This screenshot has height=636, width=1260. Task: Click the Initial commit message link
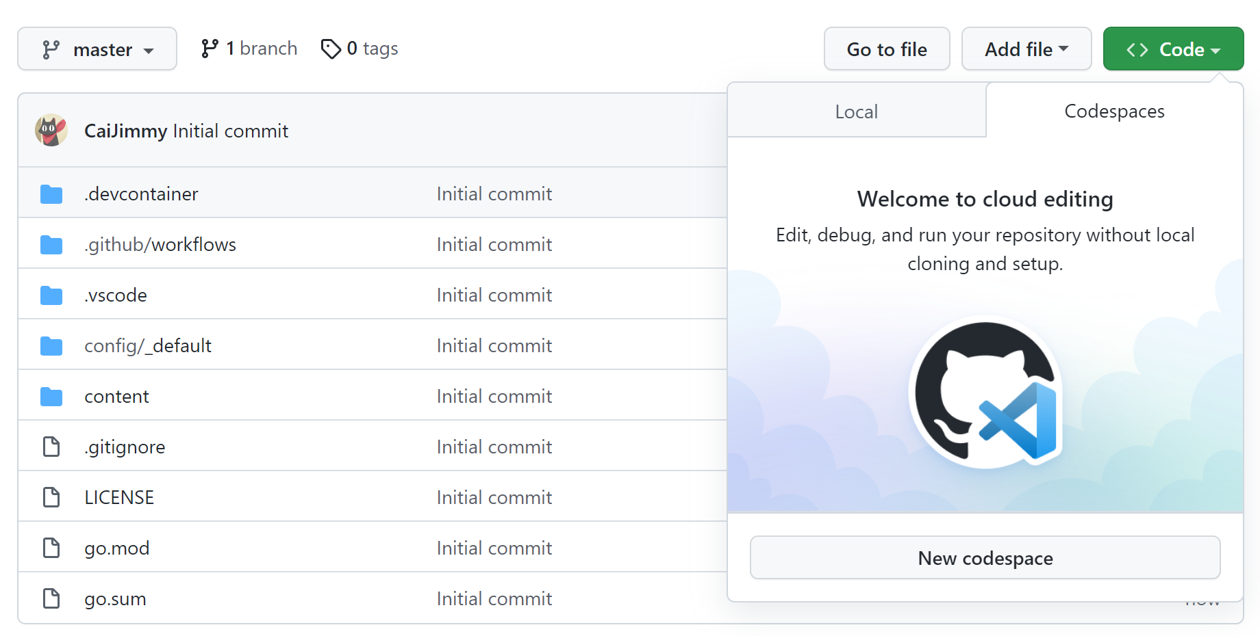click(x=230, y=131)
